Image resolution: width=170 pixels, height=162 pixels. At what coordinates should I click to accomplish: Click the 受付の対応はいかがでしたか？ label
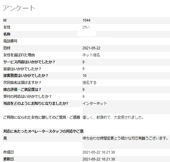[27, 97]
